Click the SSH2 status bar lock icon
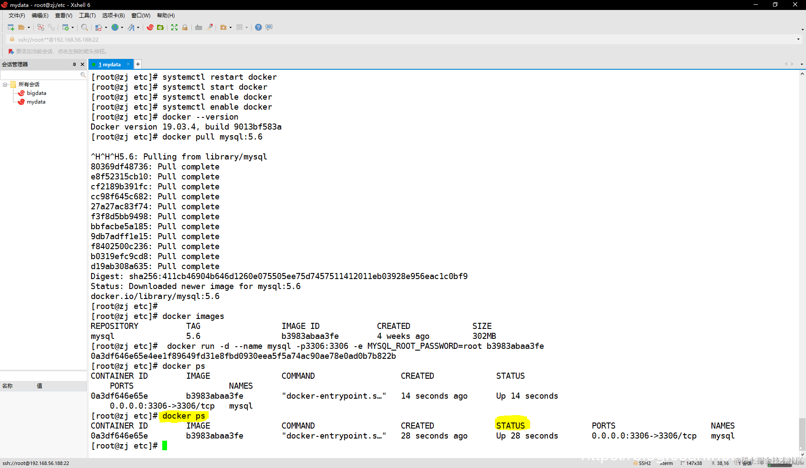Viewport: 806px width, 468px height. click(636, 463)
